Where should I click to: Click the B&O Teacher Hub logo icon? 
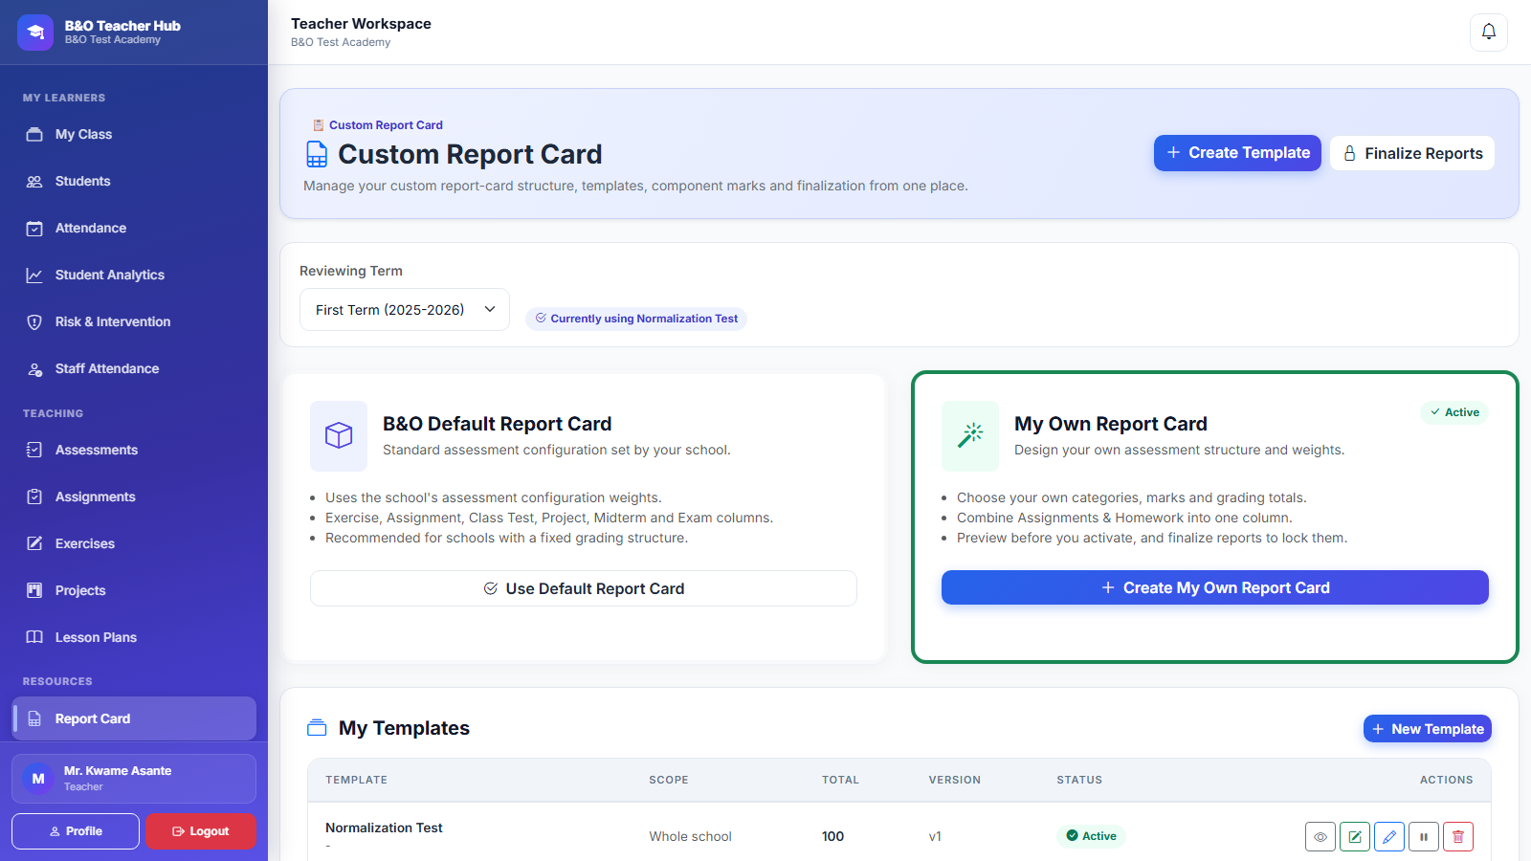[x=35, y=32]
